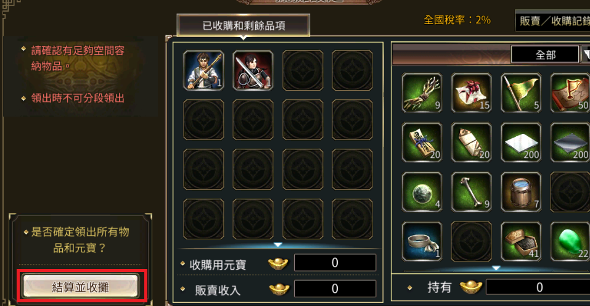Select the staff-wielding hero card
Image resolution: width=590 pixels, height=306 pixels.
(203, 70)
